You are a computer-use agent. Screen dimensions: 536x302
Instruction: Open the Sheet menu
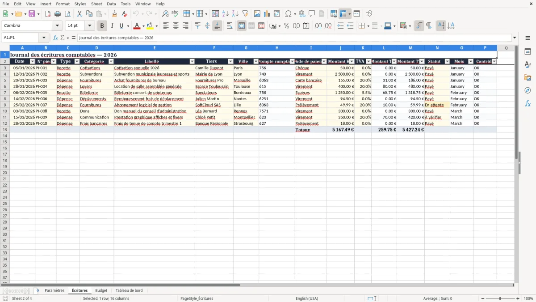click(96, 4)
